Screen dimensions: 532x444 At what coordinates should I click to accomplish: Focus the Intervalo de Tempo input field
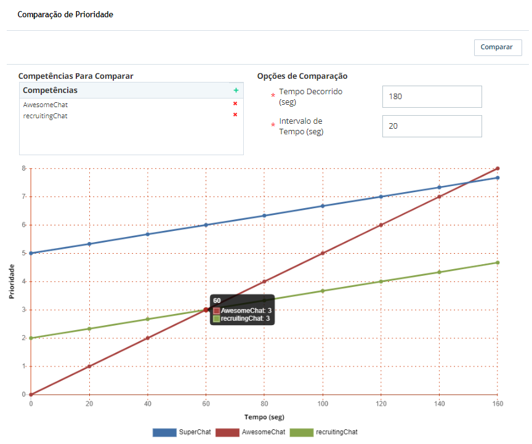coord(432,126)
